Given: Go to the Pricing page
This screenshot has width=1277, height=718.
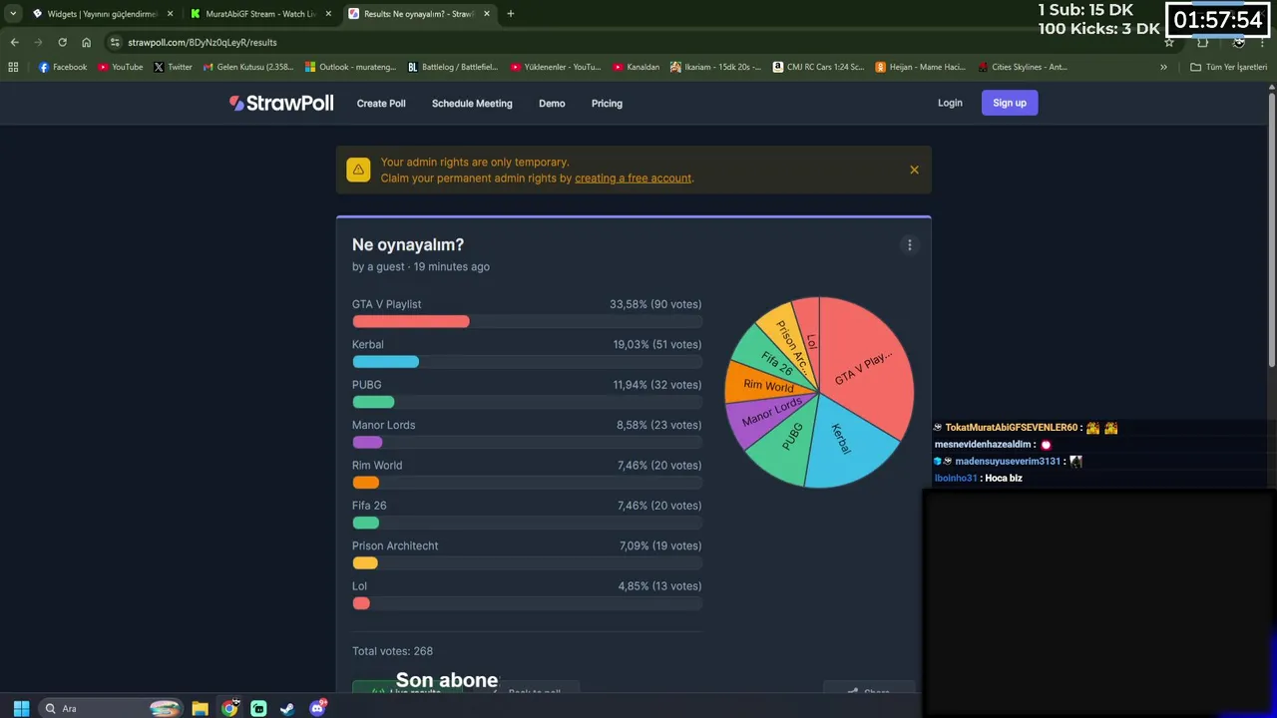Looking at the screenshot, I should pyautogui.click(x=607, y=103).
